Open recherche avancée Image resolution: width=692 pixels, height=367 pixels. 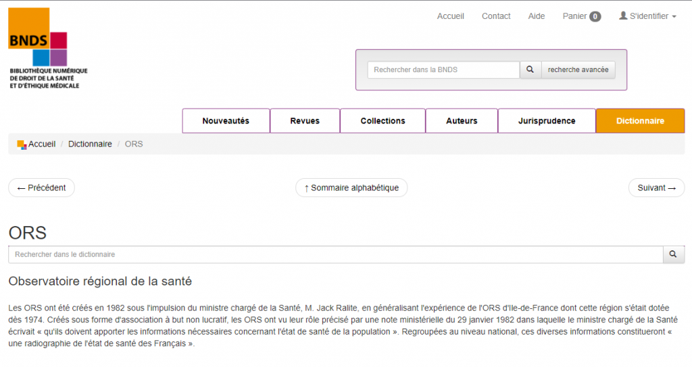click(x=578, y=70)
